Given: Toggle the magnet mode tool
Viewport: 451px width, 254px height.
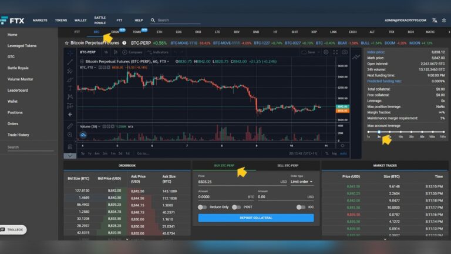Looking at the screenshot, I should coord(70,146).
